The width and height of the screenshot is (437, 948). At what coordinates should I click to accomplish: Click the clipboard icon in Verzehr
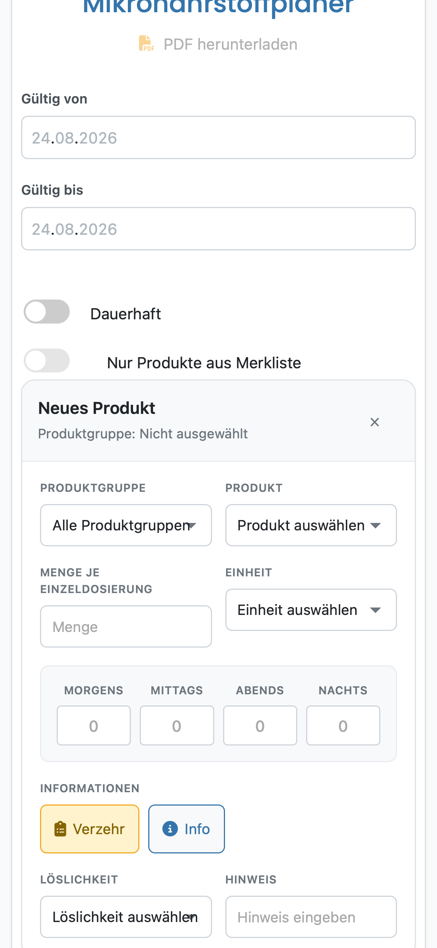60,829
